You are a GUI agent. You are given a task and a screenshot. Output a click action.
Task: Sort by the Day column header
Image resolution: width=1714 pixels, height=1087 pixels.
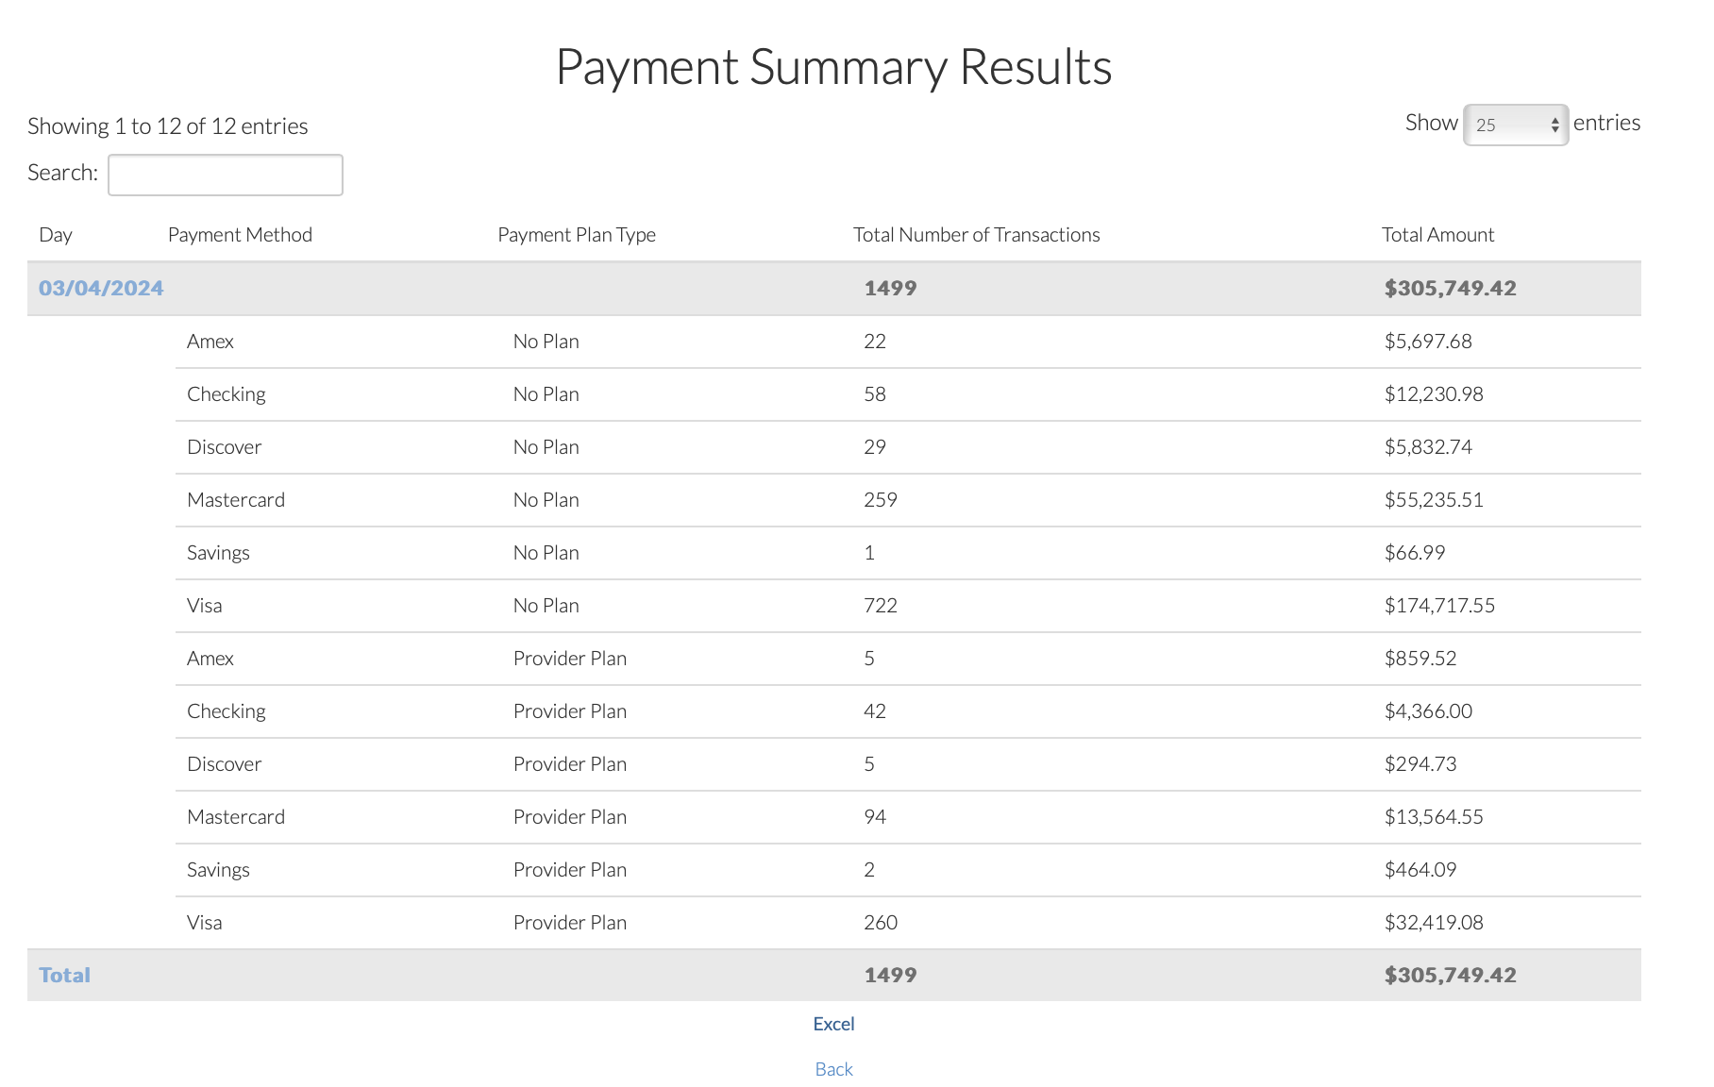coord(56,235)
